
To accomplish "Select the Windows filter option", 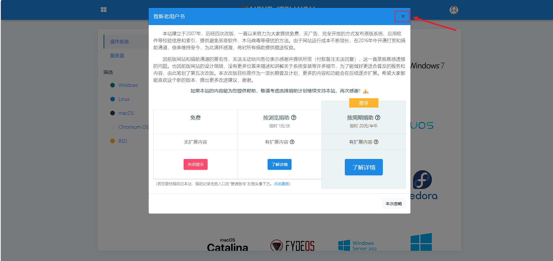I will tap(128, 85).
